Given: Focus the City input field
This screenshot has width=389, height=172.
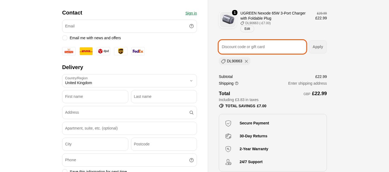Looking at the screenshot, I should pyautogui.click(x=95, y=144).
